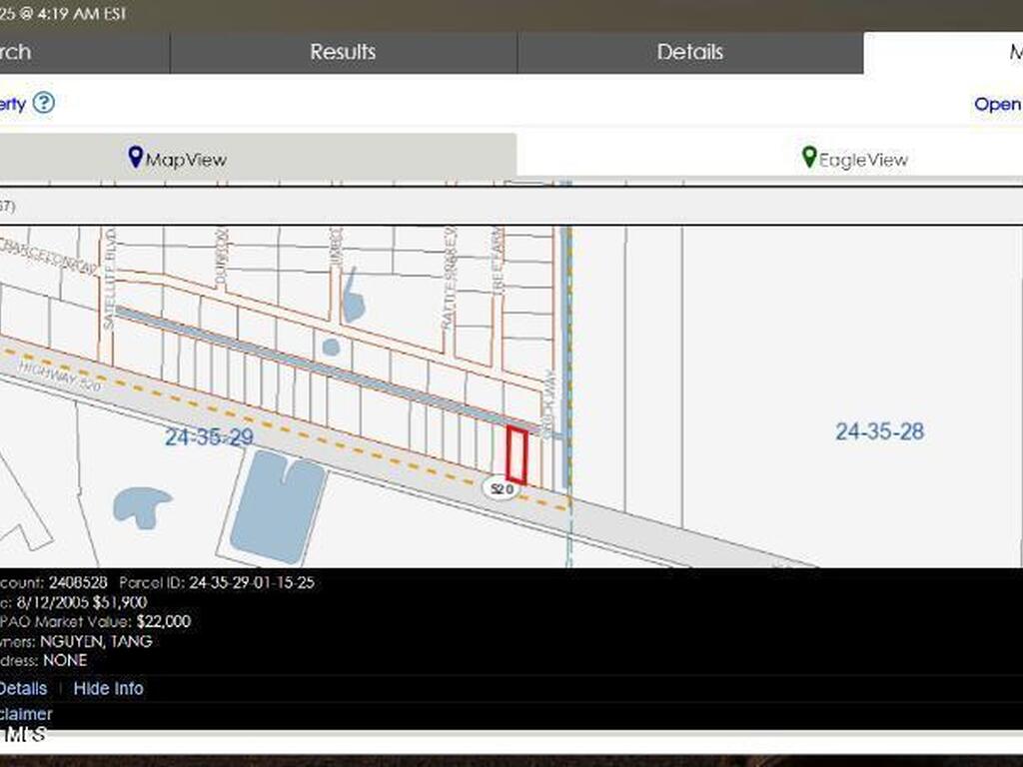Viewport: 1023px width, 767px height.
Task: Click the 520 highway shield marker
Action: 501,489
